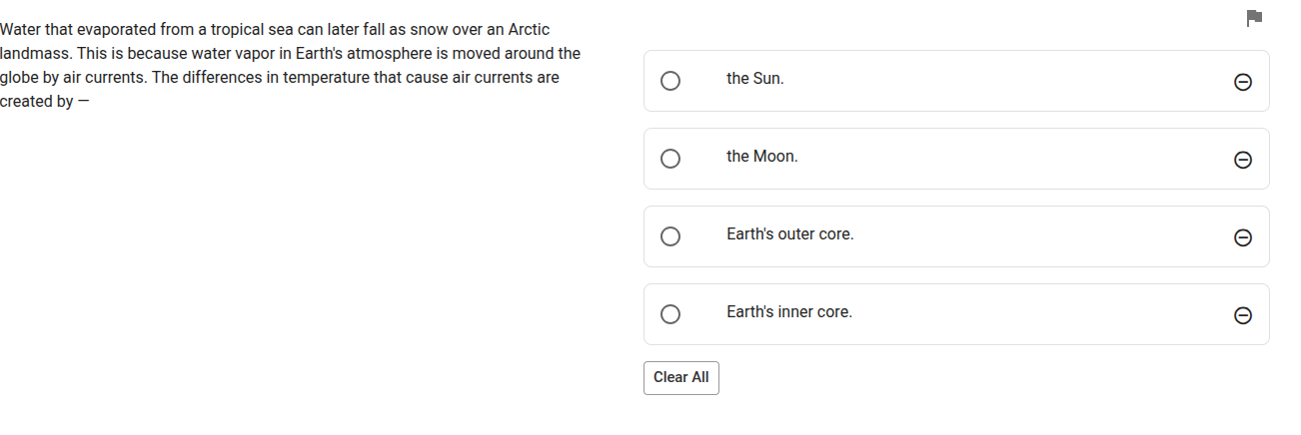Click the word 'Arctic' in the question

coord(527,30)
